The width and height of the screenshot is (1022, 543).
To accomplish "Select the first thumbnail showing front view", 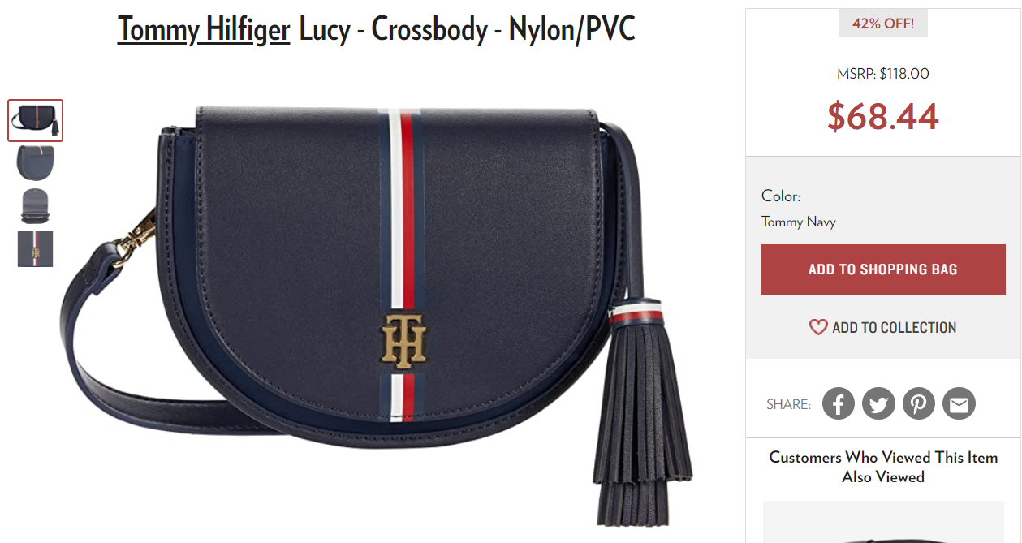I will 36,120.
